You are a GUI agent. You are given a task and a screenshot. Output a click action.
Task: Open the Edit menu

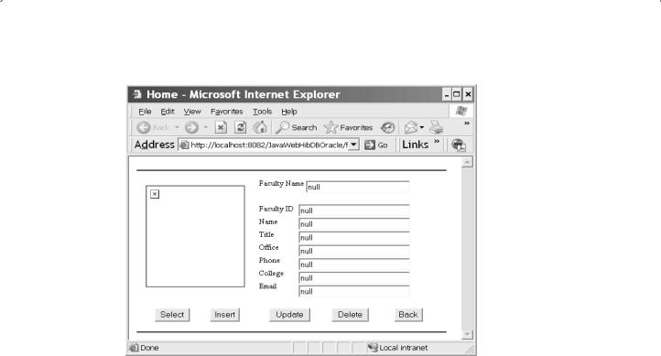pyautogui.click(x=168, y=112)
